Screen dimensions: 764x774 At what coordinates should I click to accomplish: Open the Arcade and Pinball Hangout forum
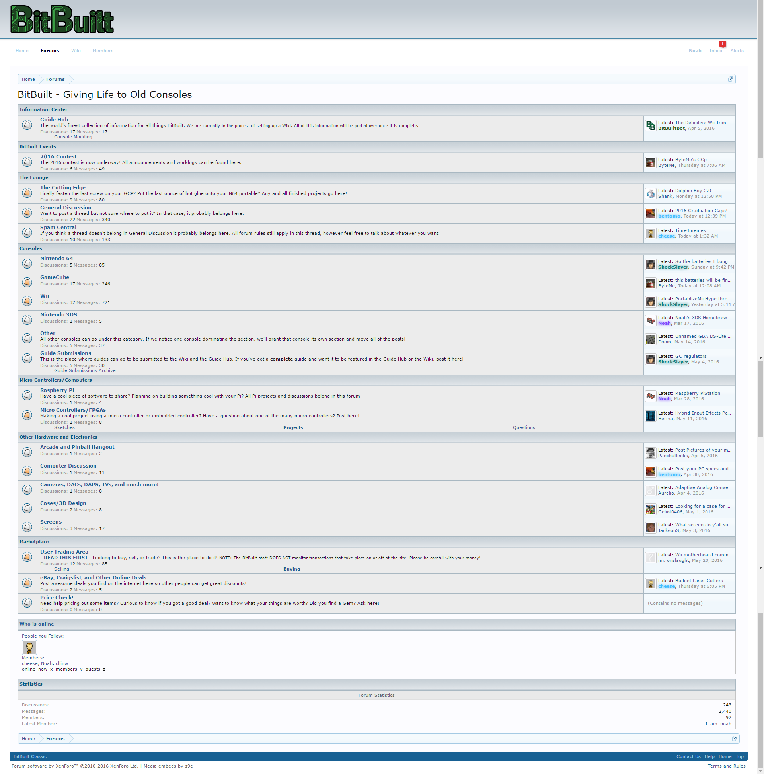point(77,447)
